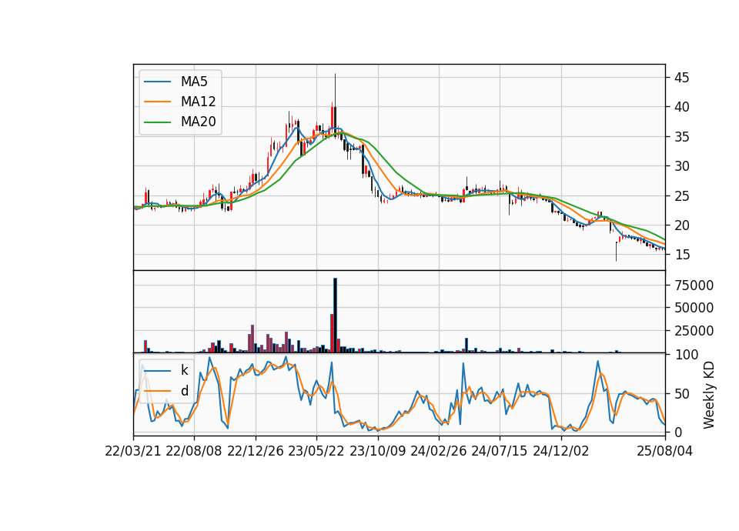Select the MA12 legend label
The image size is (739, 531).
click(x=198, y=102)
